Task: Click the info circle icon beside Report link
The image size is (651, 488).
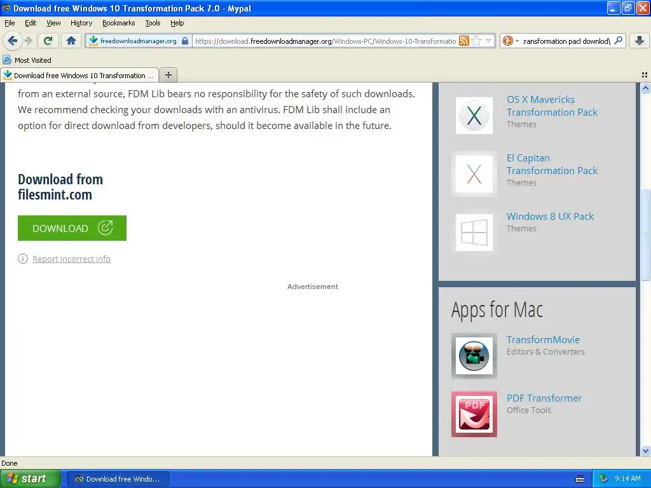Action: [23, 259]
